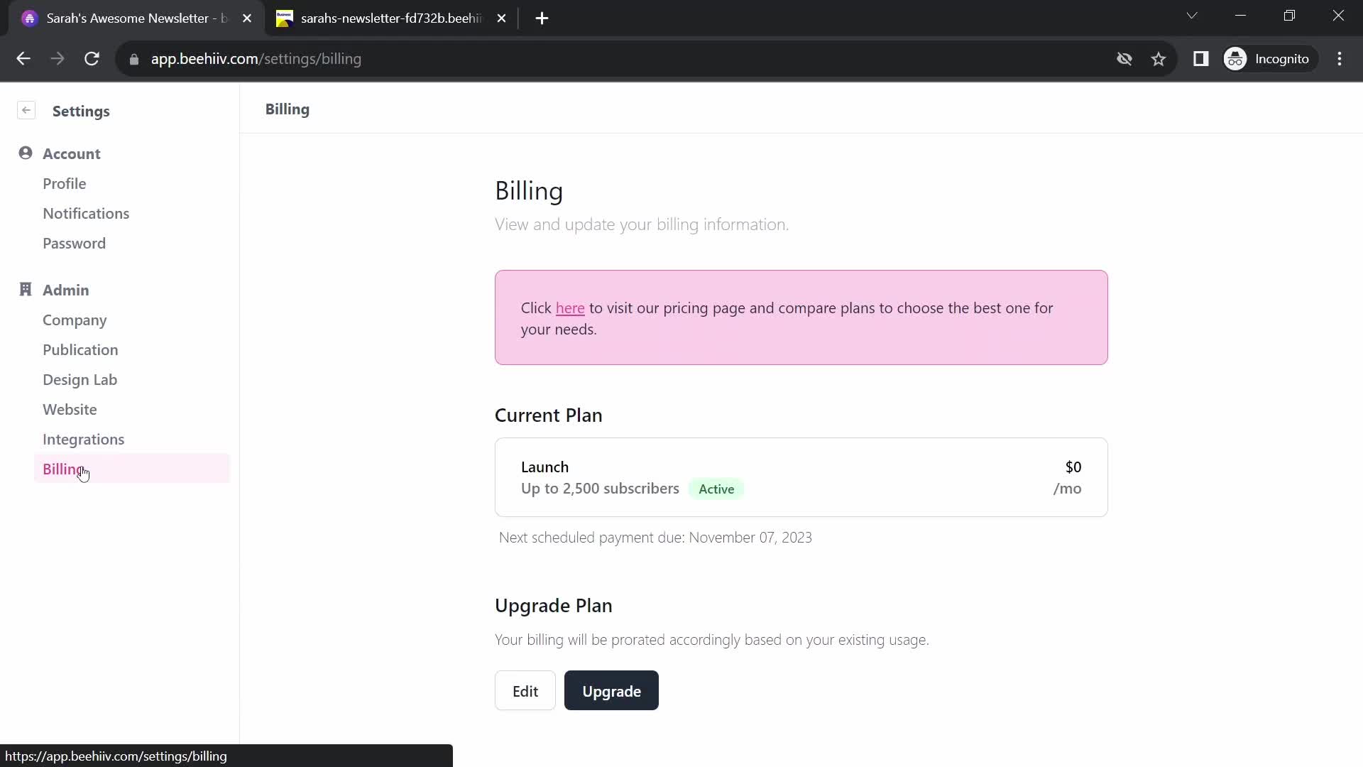Viewport: 1363px width, 767px height.
Task: Open the Chrome three-dot menu
Action: tap(1340, 59)
